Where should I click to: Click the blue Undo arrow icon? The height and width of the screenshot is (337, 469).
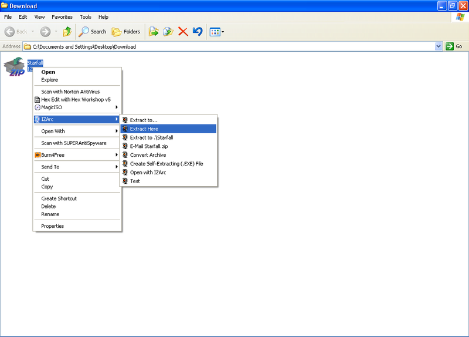[x=198, y=32]
